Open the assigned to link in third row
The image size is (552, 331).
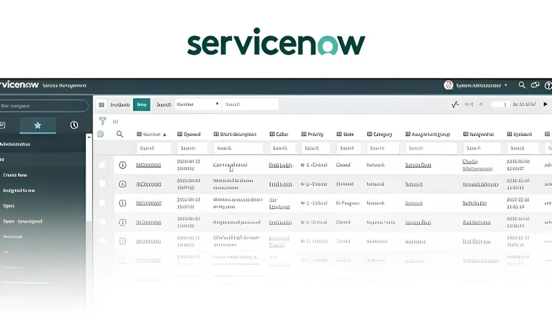[x=475, y=204]
